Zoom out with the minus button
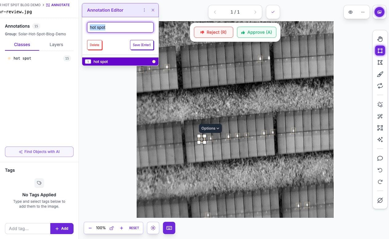The width and height of the screenshot is (389, 239). point(90,228)
